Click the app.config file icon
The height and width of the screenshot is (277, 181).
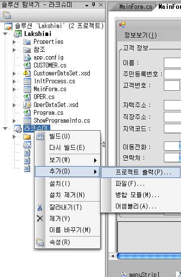(27, 58)
